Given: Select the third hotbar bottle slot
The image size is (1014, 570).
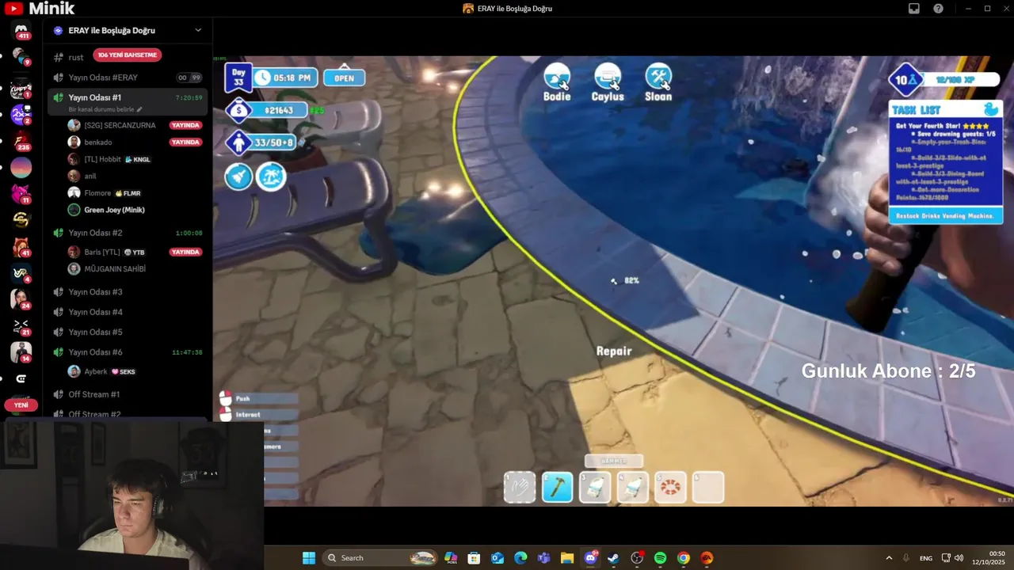Looking at the screenshot, I should point(595,488).
